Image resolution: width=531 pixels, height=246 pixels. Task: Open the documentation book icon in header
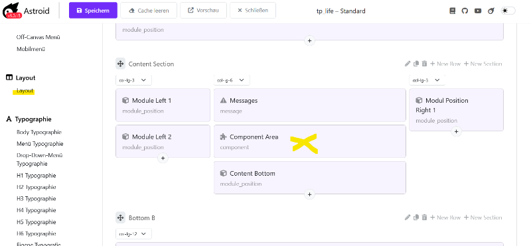[453, 11]
